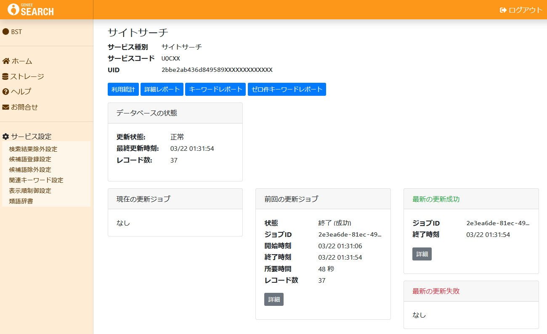Image resolution: width=547 pixels, height=334 pixels.
Task: Go to 関連キーワード設定
Action: pos(36,180)
